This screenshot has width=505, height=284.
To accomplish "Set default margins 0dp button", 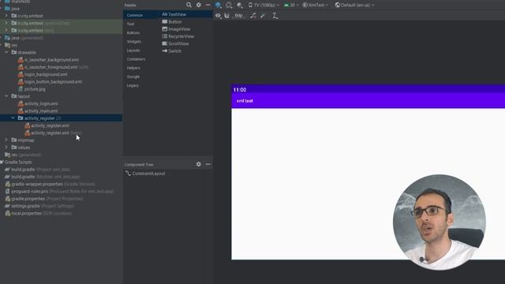I will pyautogui.click(x=238, y=16).
